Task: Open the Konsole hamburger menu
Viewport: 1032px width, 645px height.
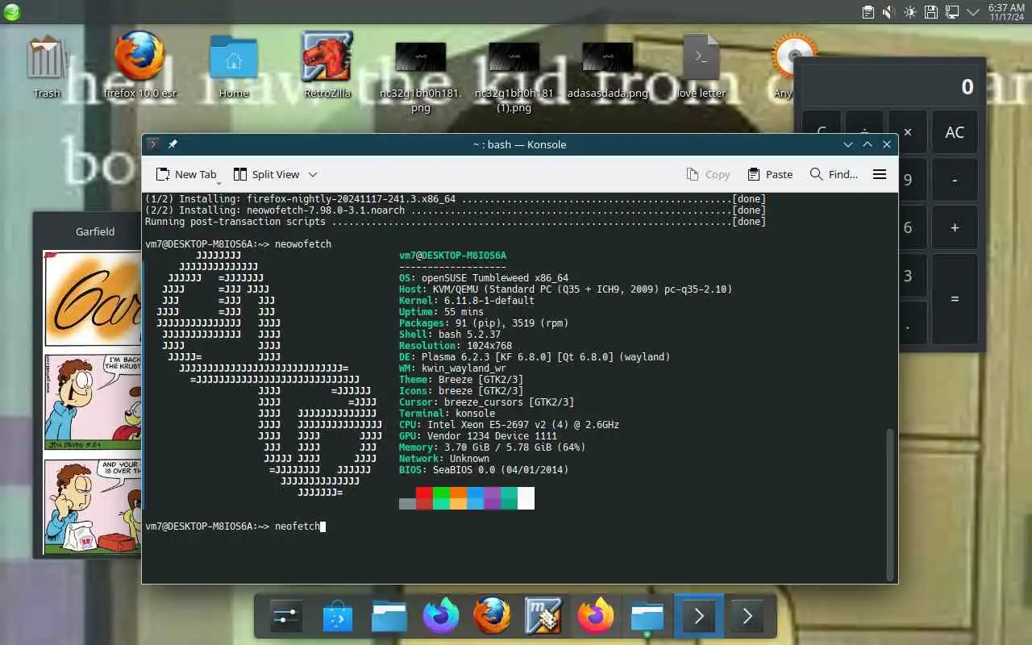Action: tap(880, 174)
